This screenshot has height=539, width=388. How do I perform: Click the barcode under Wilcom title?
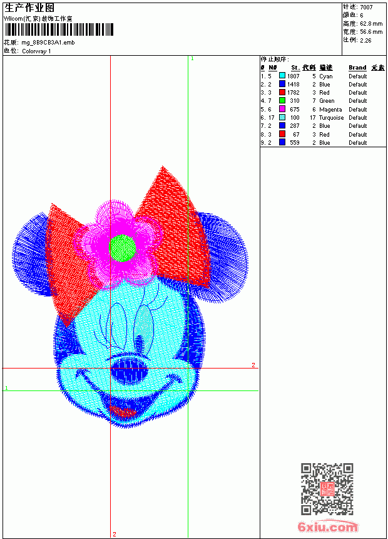[59, 29]
